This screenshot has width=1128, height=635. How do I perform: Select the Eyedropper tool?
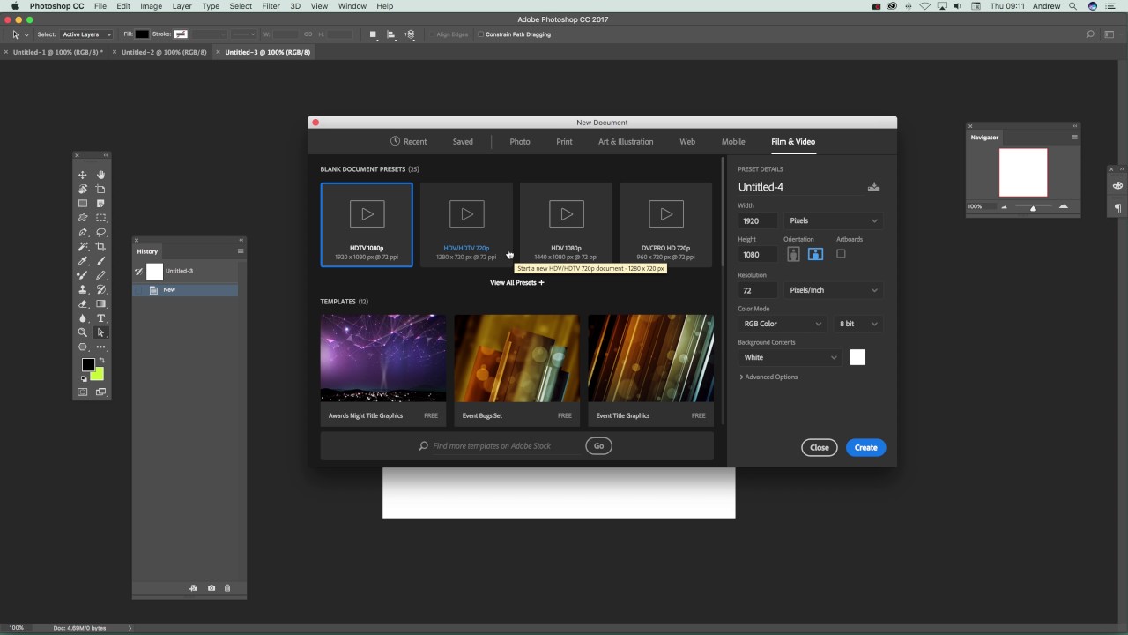[x=83, y=261]
